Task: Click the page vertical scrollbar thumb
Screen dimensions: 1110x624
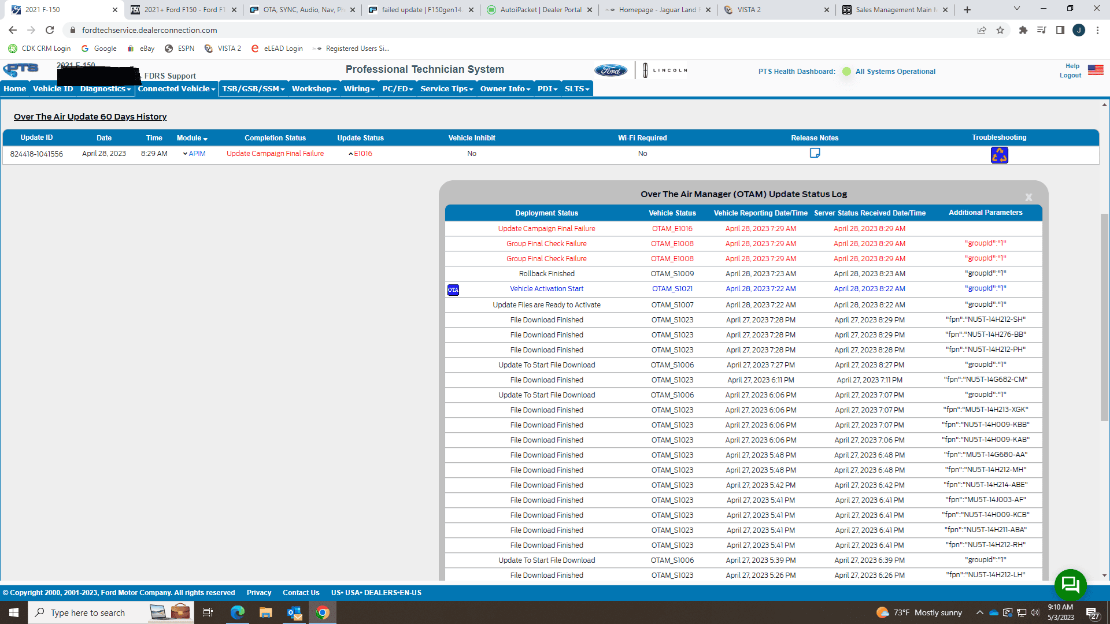Action: [x=1104, y=318]
